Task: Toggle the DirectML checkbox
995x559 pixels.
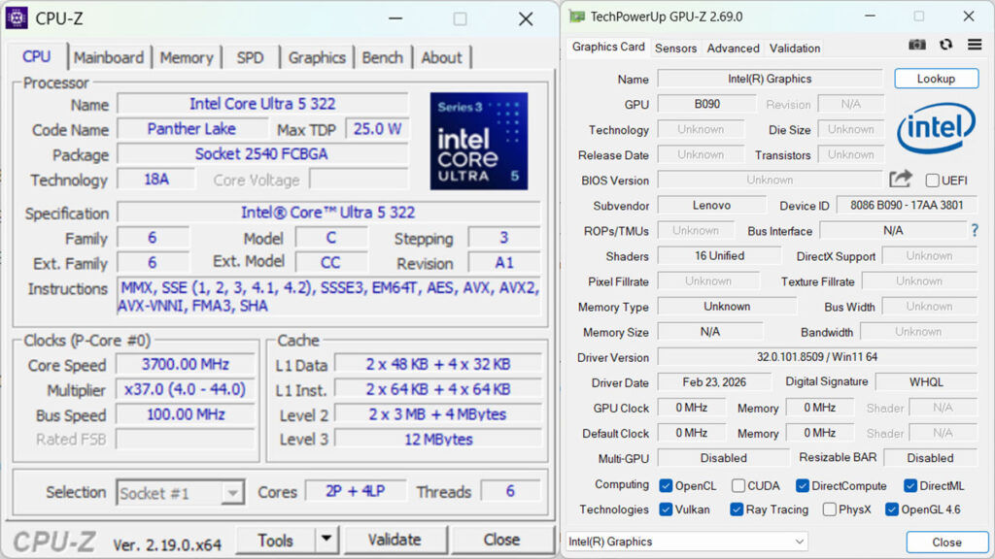Action: tap(909, 485)
